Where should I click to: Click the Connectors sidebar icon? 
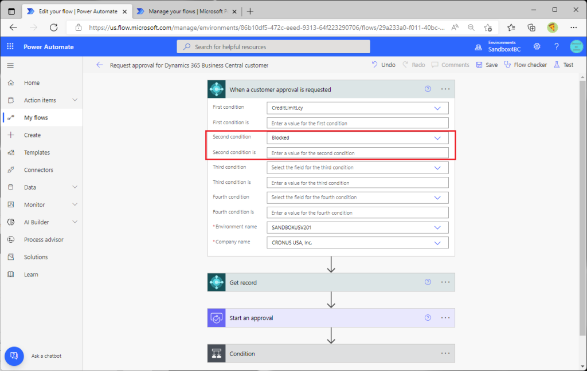(11, 170)
